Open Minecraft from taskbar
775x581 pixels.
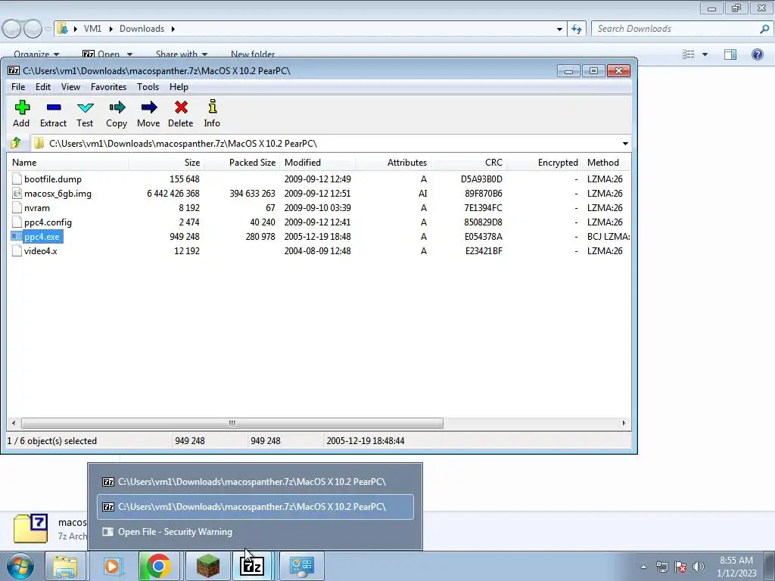coord(208,566)
